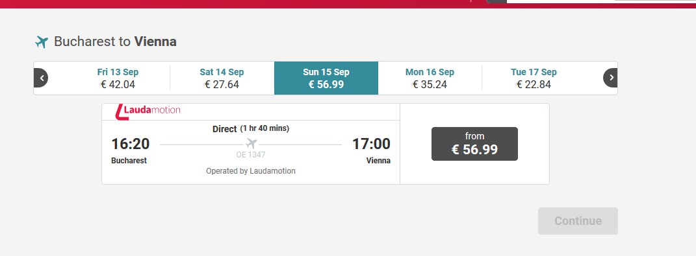Choose the Mon 16 Sep fare tab
The width and height of the screenshot is (696, 256).
click(x=430, y=78)
